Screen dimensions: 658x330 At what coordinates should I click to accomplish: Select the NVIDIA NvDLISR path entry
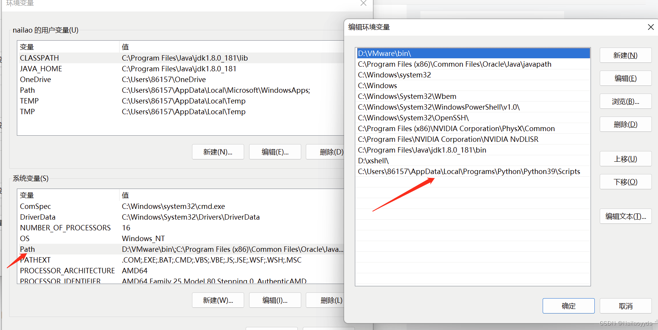tap(473, 139)
